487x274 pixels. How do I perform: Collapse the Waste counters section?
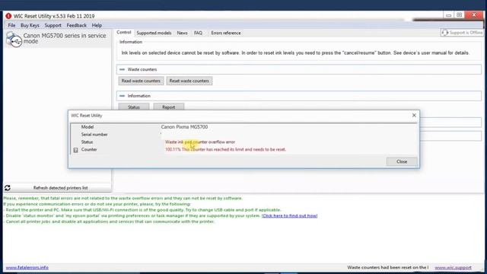(122, 69)
